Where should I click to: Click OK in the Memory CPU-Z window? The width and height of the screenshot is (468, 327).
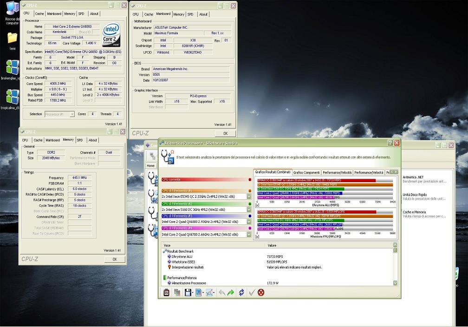click(x=115, y=260)
